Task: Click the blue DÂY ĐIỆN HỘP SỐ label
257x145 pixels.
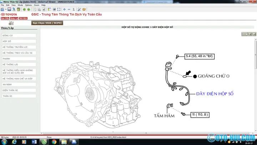Action: pos(215,94)
